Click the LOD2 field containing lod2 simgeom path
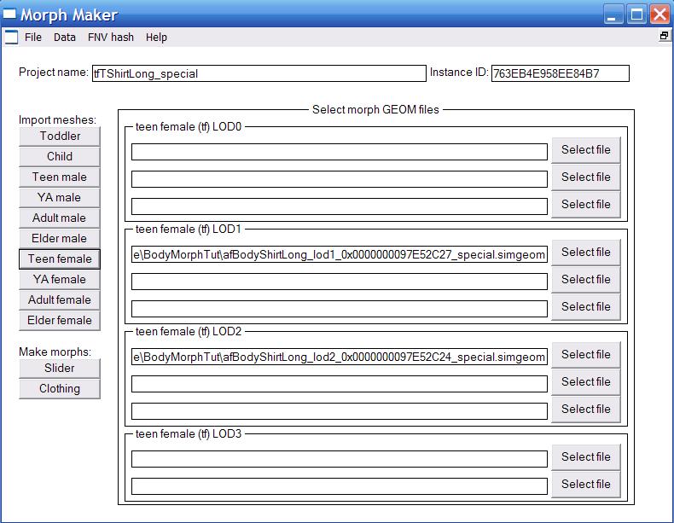 click(340, 357)
